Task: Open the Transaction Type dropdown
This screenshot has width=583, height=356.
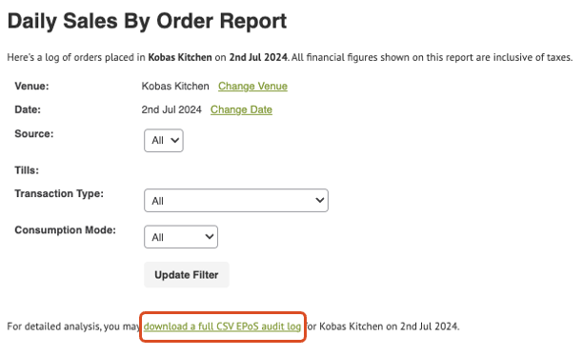Action: coord(236,201)
